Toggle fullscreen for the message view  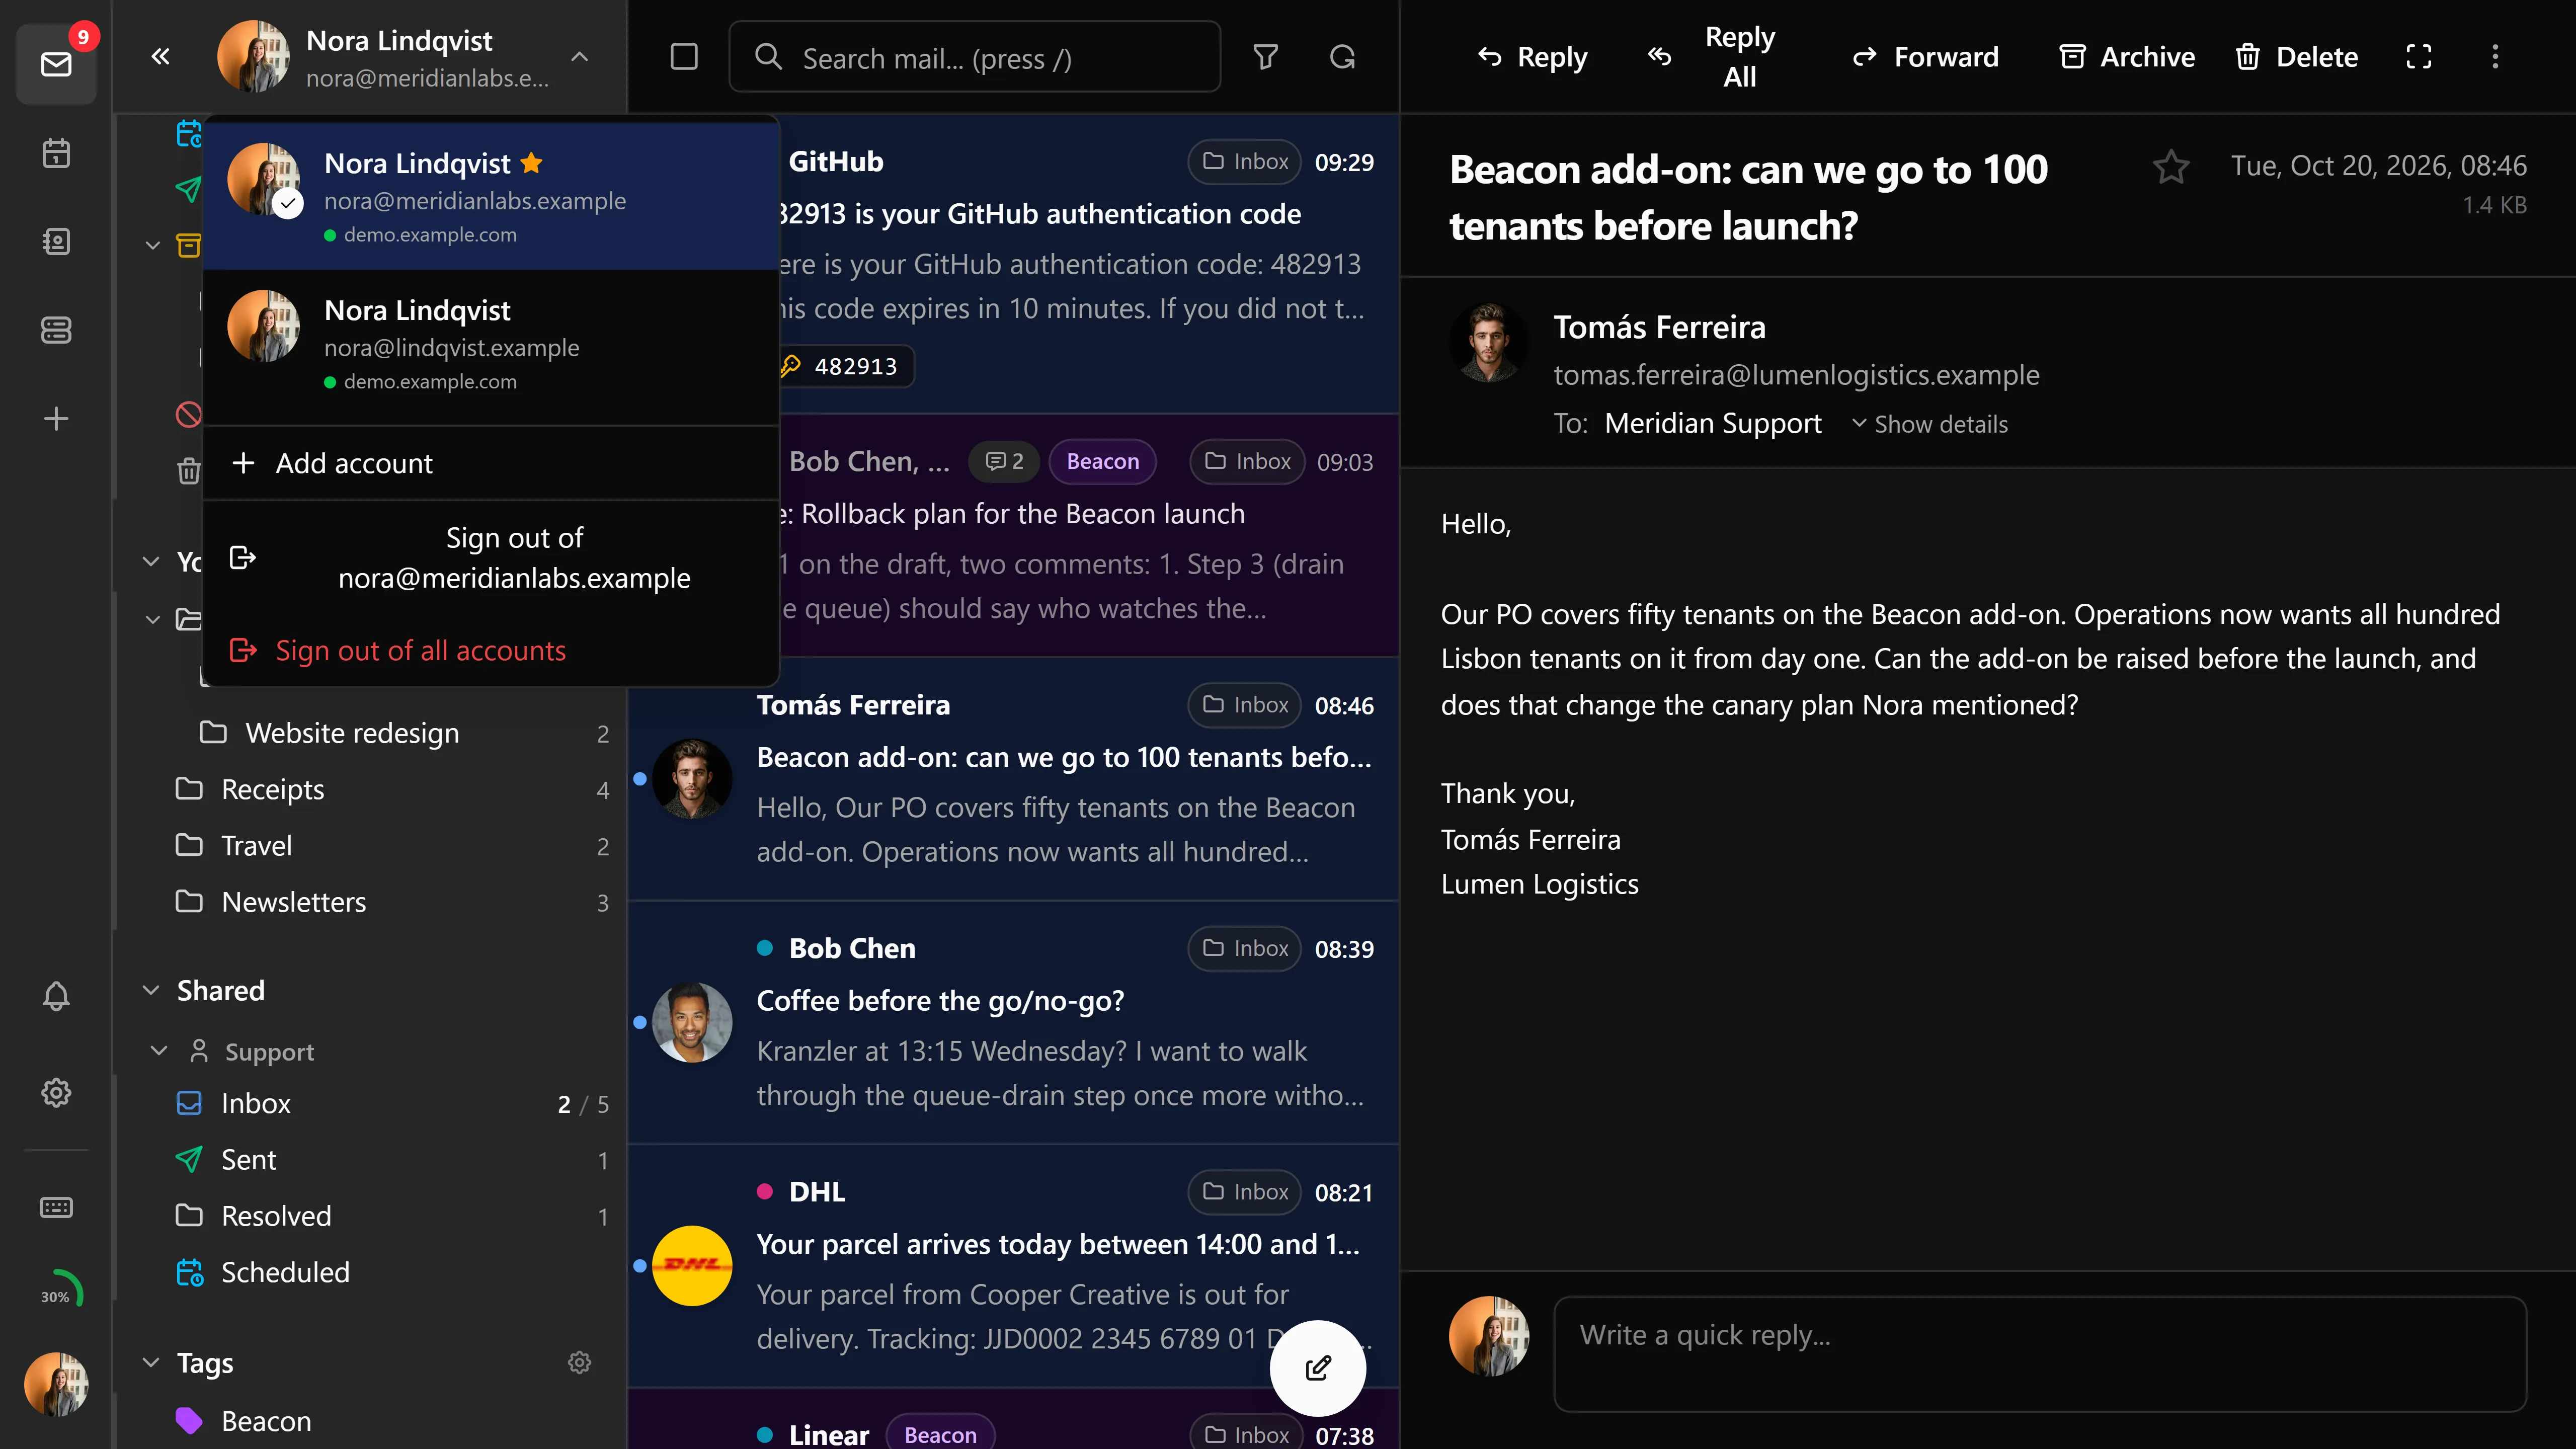pos(2418,57)
